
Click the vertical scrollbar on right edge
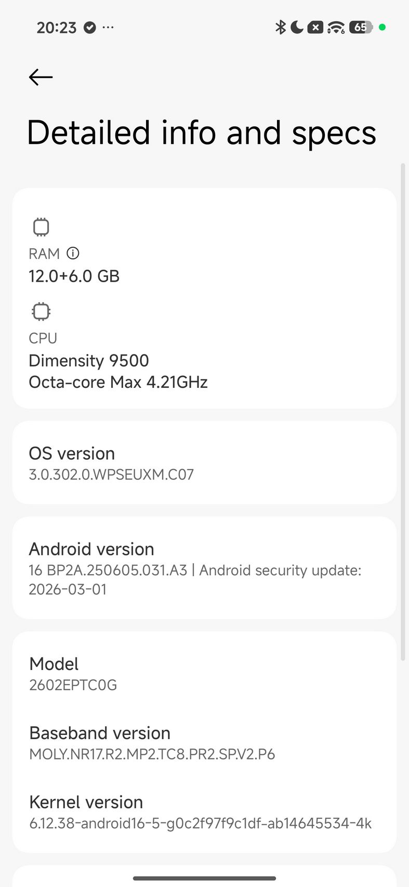pyautogui.click(x=403, y=412)
